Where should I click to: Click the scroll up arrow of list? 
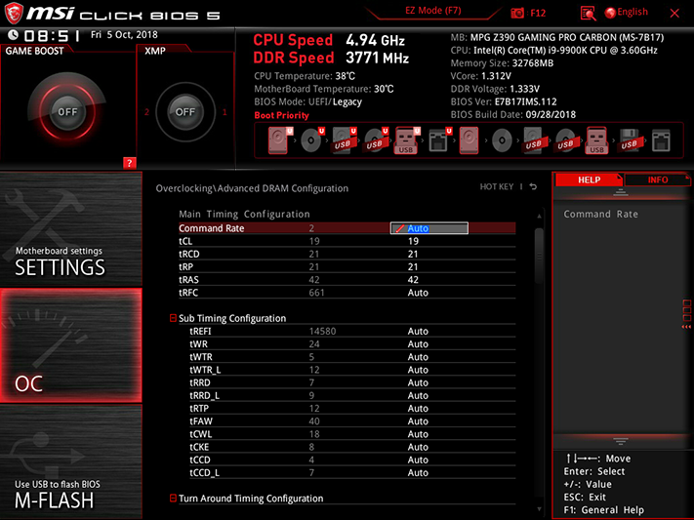(x=539, y=216)
